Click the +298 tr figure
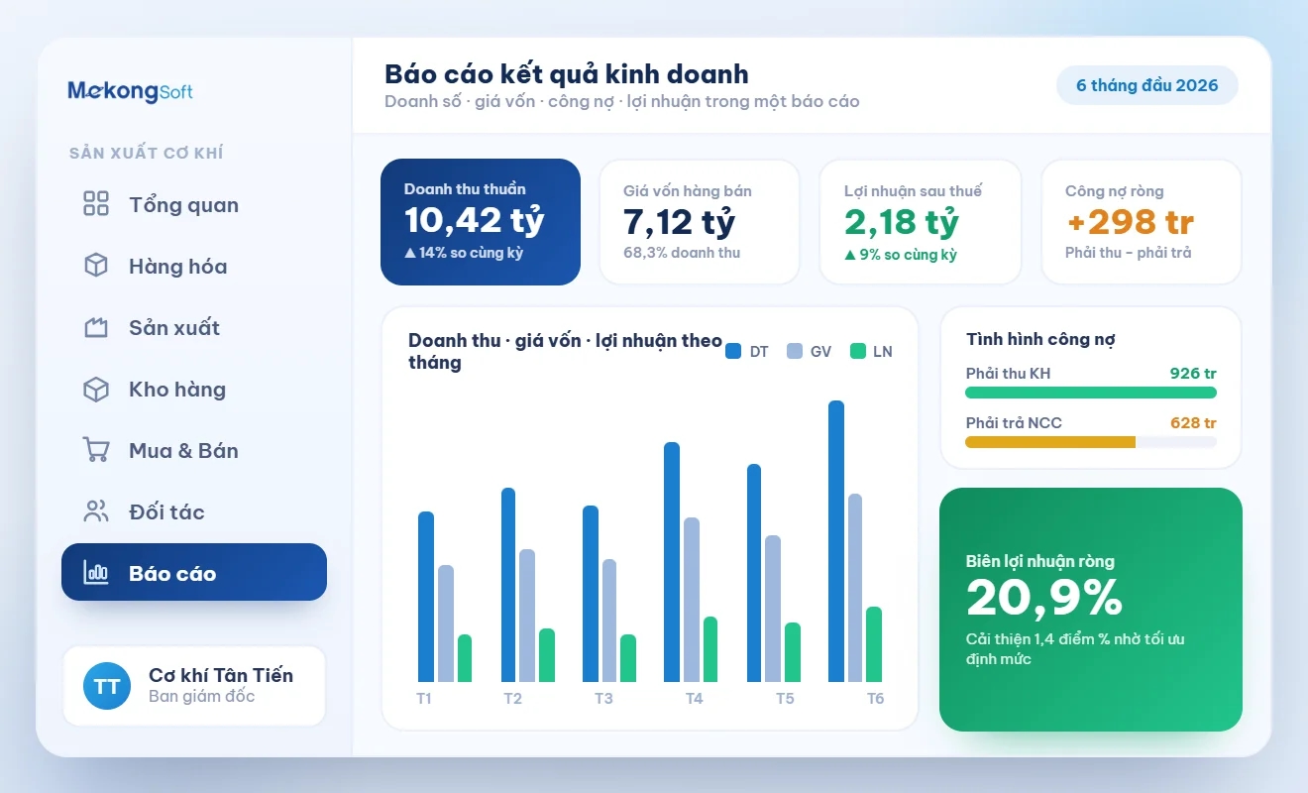 click(x=1130, y=222)
